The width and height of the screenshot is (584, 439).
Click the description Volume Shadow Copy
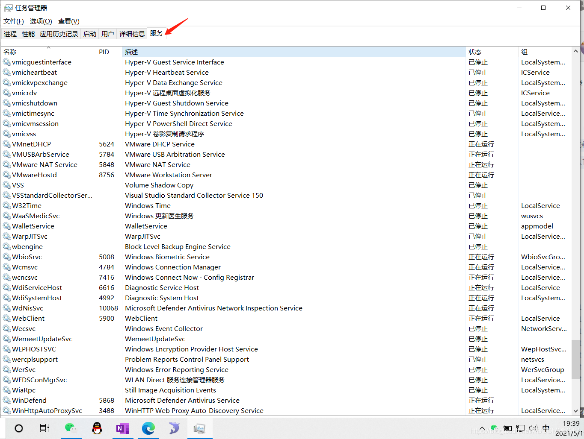[159, 185]
